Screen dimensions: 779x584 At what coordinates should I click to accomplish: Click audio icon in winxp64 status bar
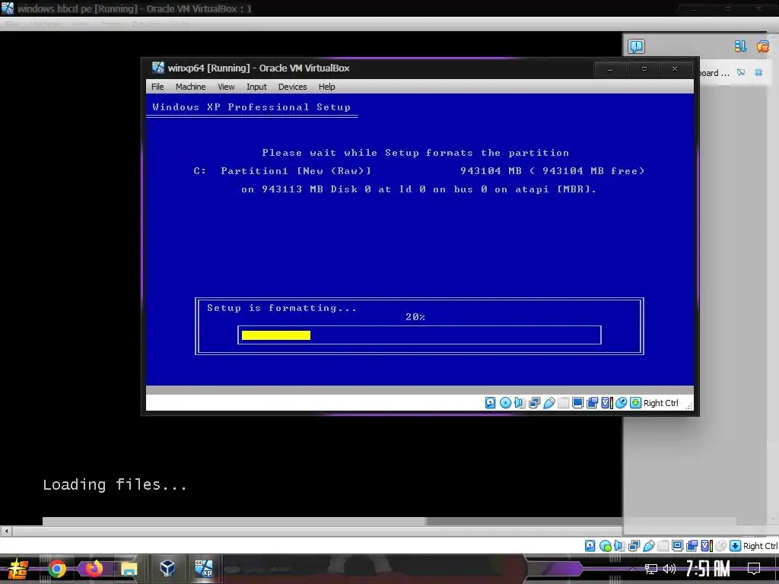point(520,403)
